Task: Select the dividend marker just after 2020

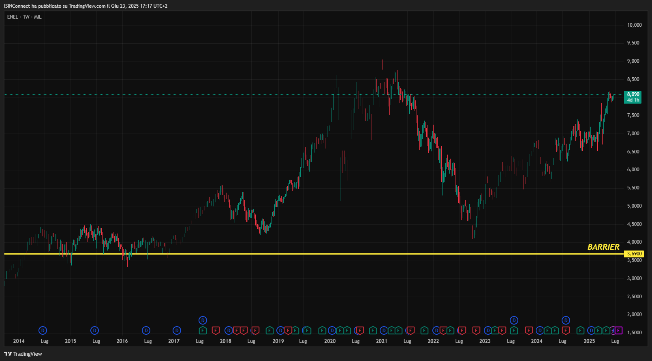Action: [x=332, y=331]
